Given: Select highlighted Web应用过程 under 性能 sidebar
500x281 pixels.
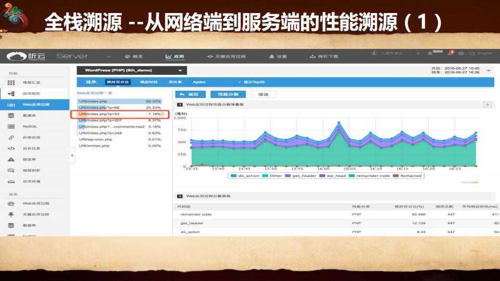Looking at the screenshot, I should point(34,105).
